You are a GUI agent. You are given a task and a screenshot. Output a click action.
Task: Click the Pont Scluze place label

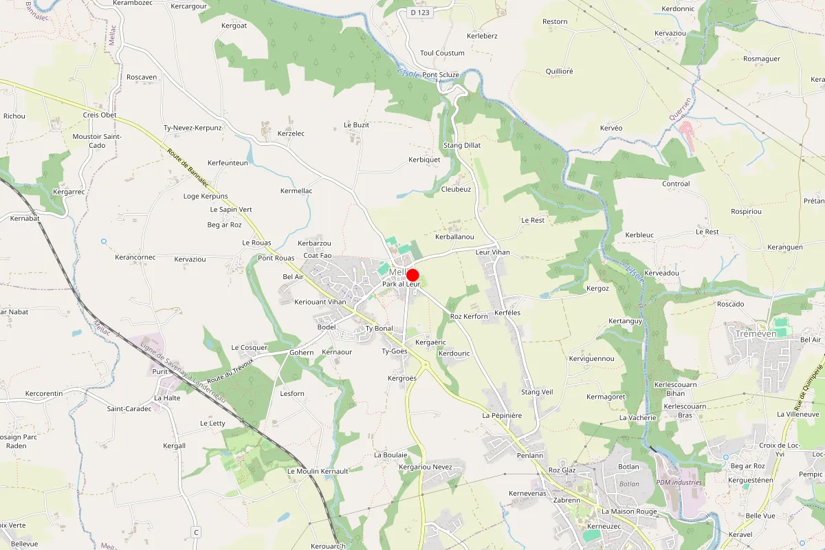(441, 75)
